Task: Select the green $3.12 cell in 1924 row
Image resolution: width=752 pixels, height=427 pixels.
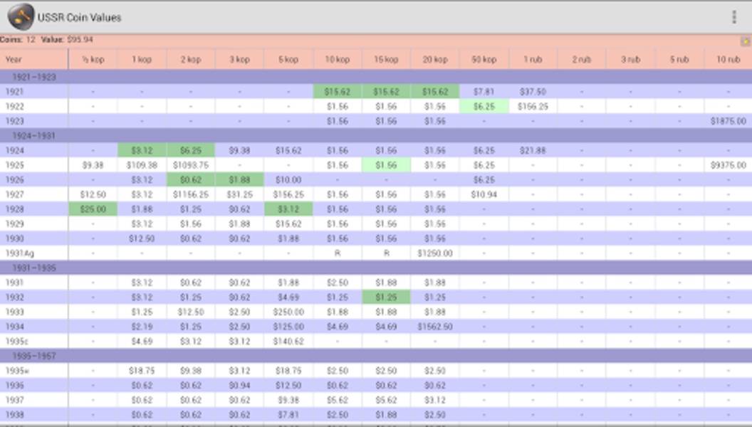Action: point(142,150)
